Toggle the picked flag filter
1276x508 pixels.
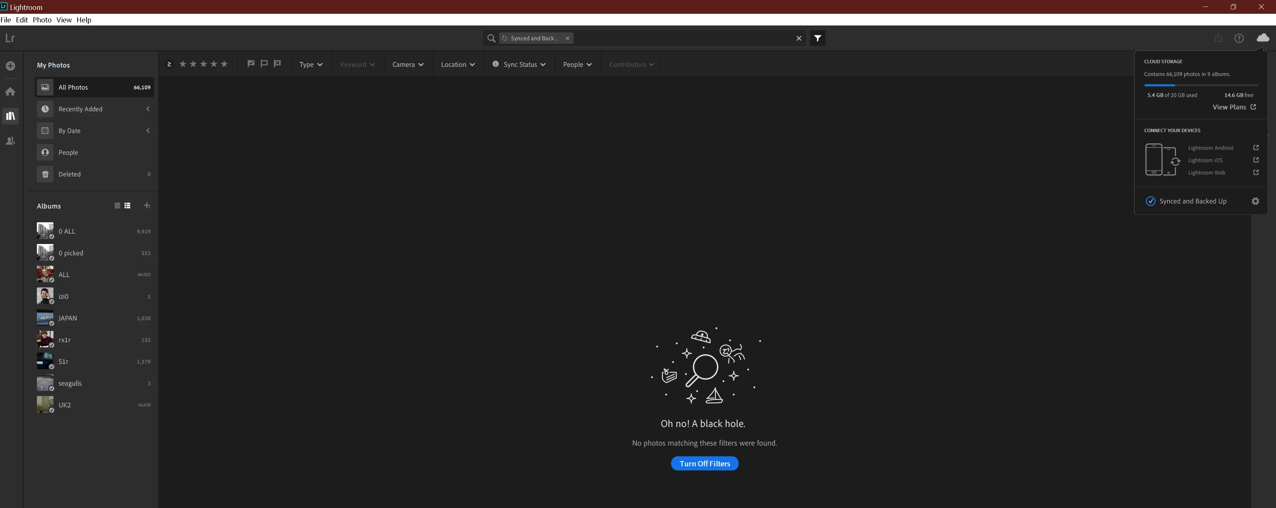pyautogui.click(x=251, y=64)
